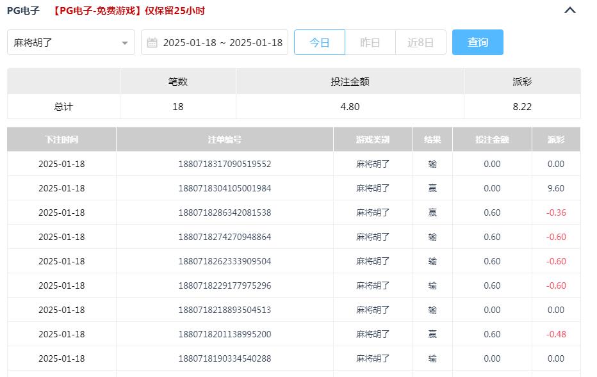Select the 今日 date filter

[x=319, y=42]
